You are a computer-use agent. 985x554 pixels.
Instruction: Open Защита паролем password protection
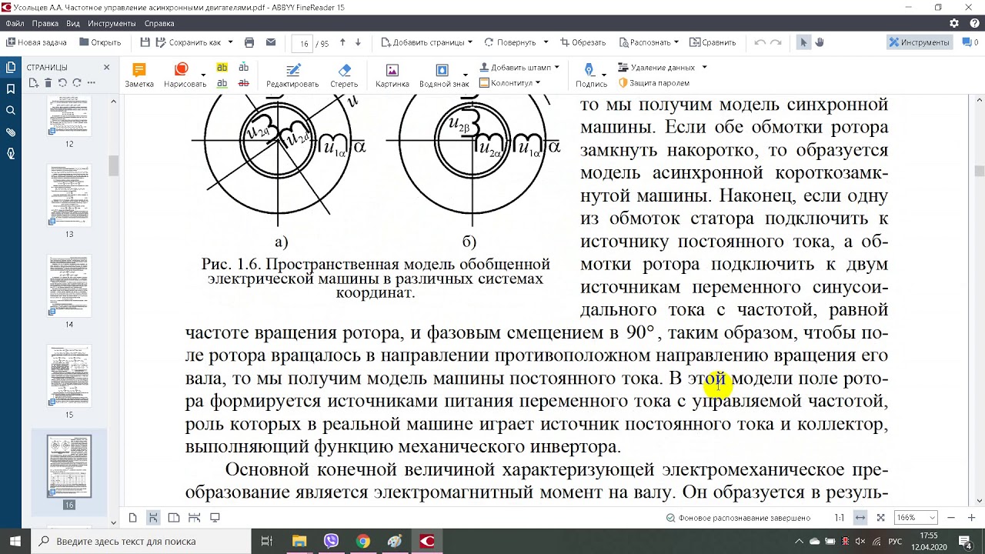(653, 82)
